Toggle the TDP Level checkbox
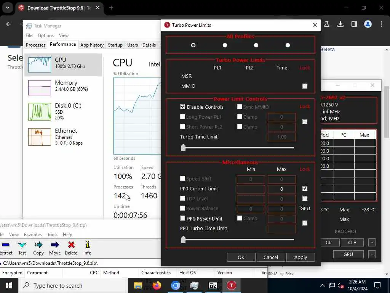Image resolution: width=390 pixels, height=293 pixels. 182,198
